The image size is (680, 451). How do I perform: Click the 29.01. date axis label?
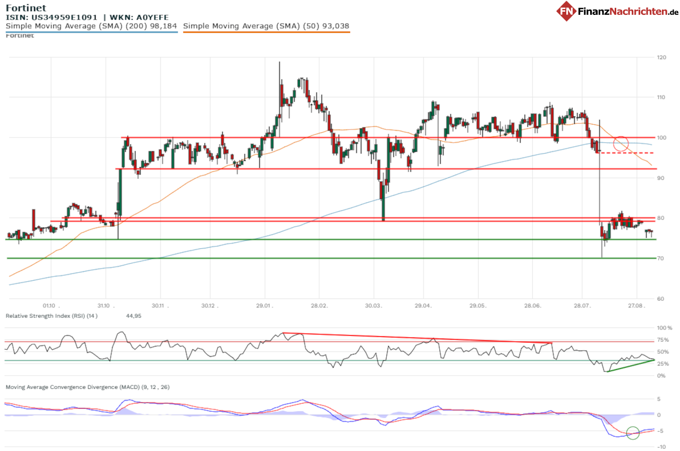pyautogui.click(x=265, y=306)
